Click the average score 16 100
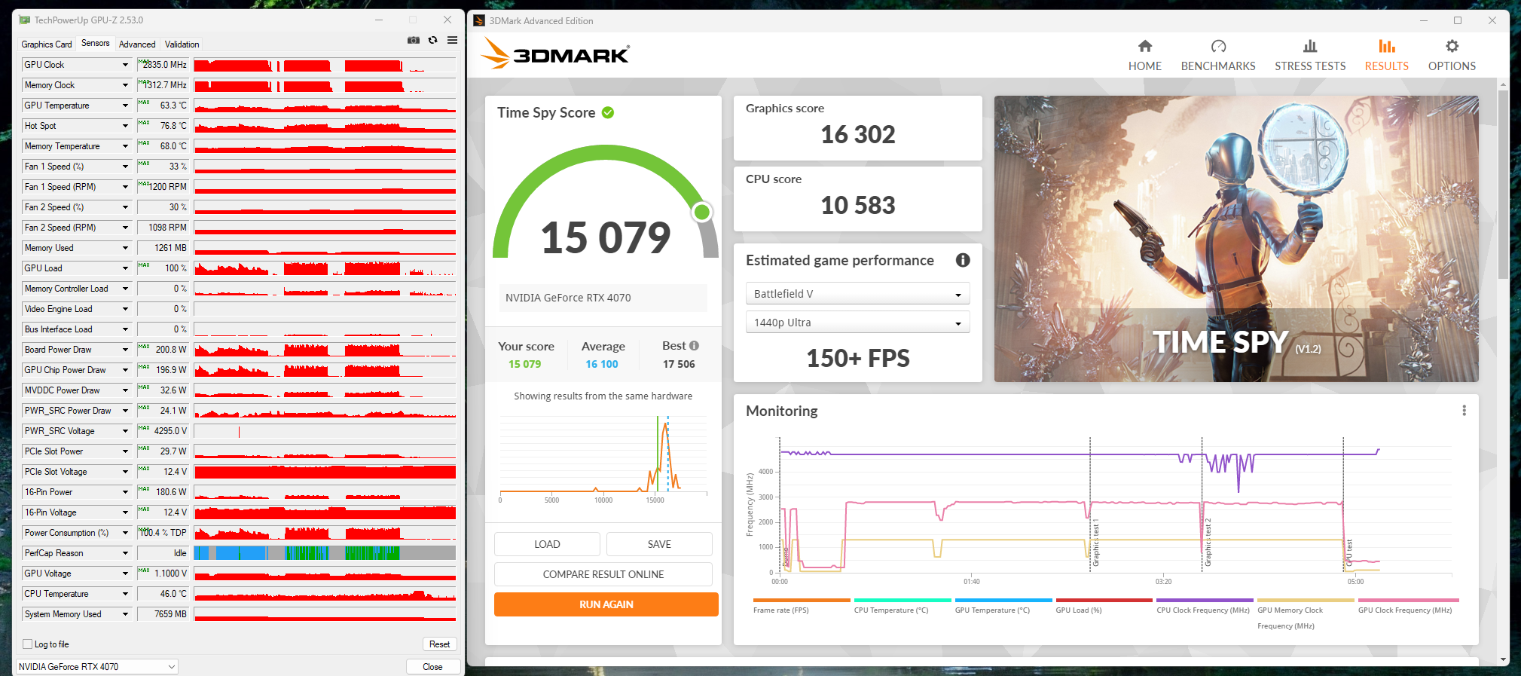Image resolution: width=1521 pixels, height=676 pixels. 602,364
